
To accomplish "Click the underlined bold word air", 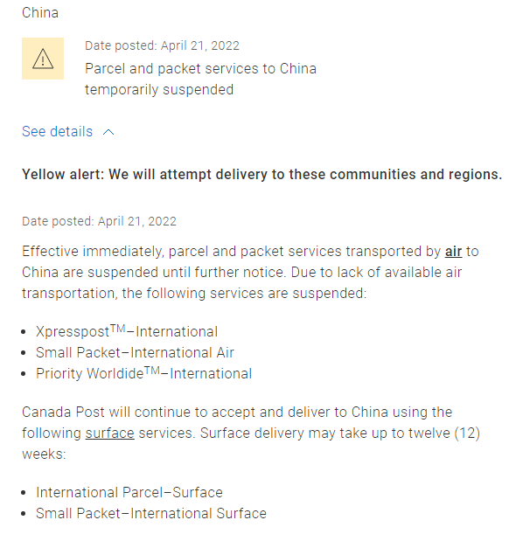I will pyautogui.click(x=453, y=252).
